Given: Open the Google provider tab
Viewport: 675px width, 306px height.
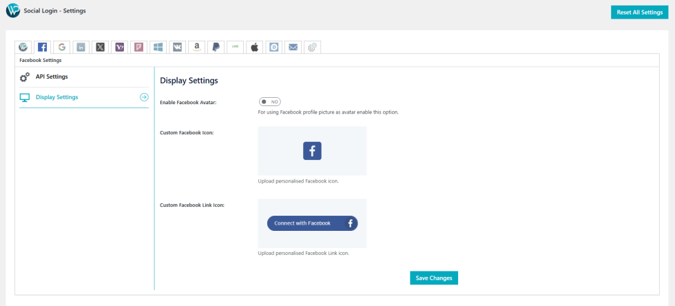Looking at the screenshot, I should (x=62, y=47).
